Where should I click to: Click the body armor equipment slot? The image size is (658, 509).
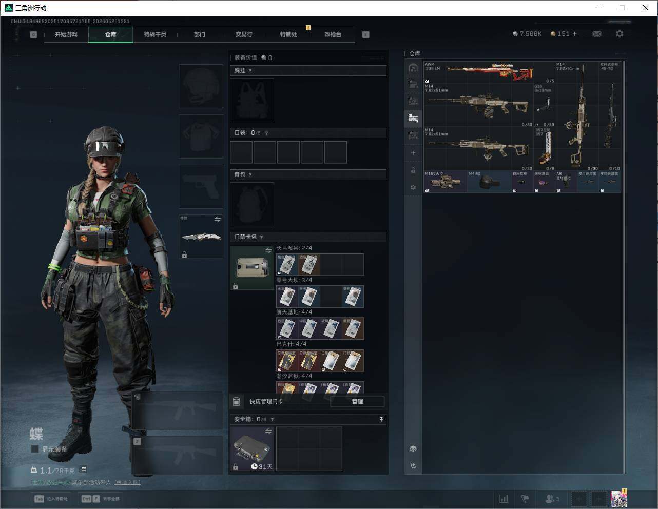201,136
